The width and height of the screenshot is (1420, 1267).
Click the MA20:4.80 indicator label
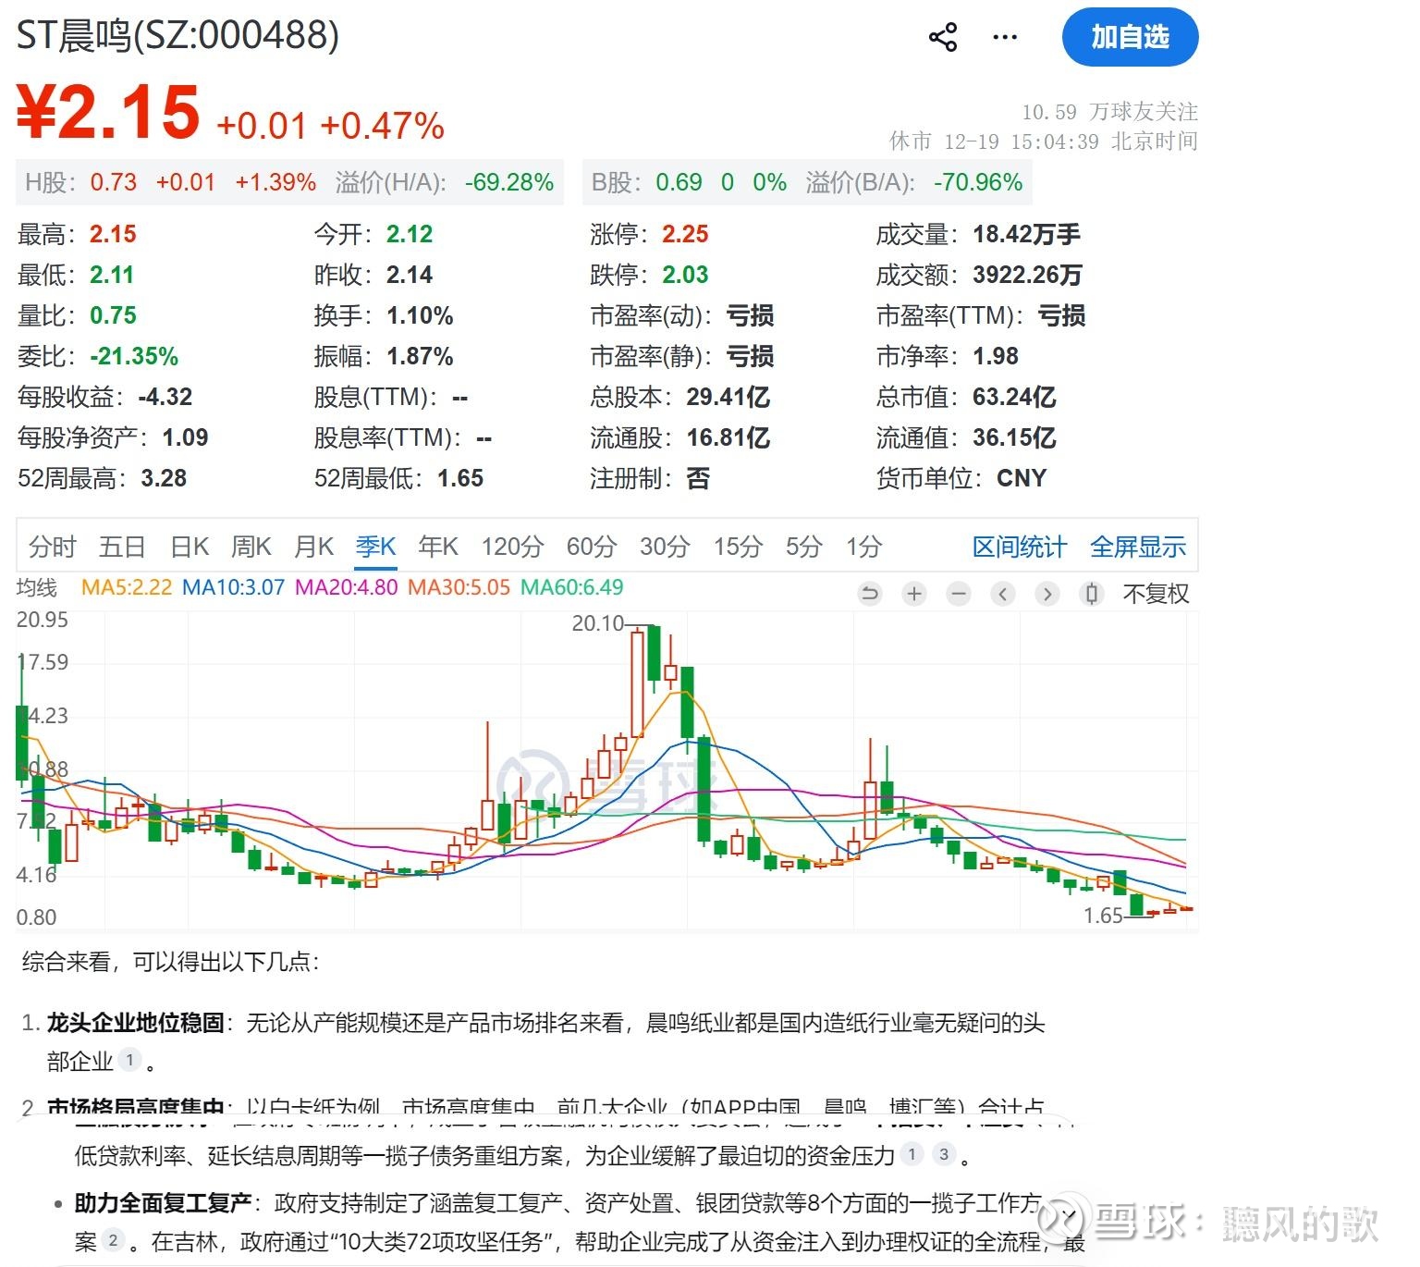(347, 587)
